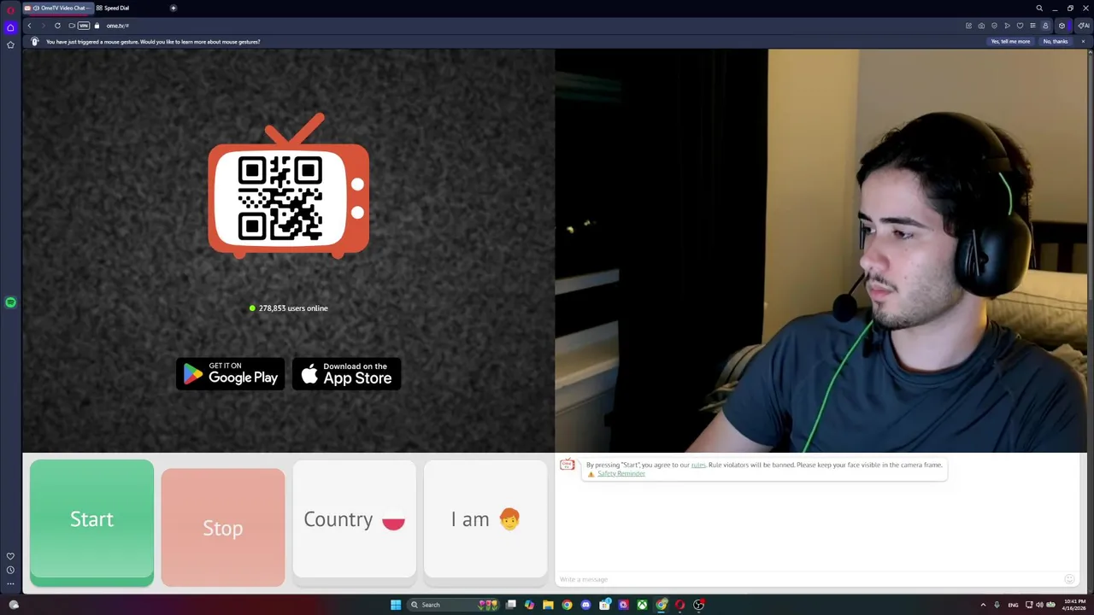Open sidebar three-dot setup menu
The width and height of the screenshot is (1094, 615).
coord(10,584)
